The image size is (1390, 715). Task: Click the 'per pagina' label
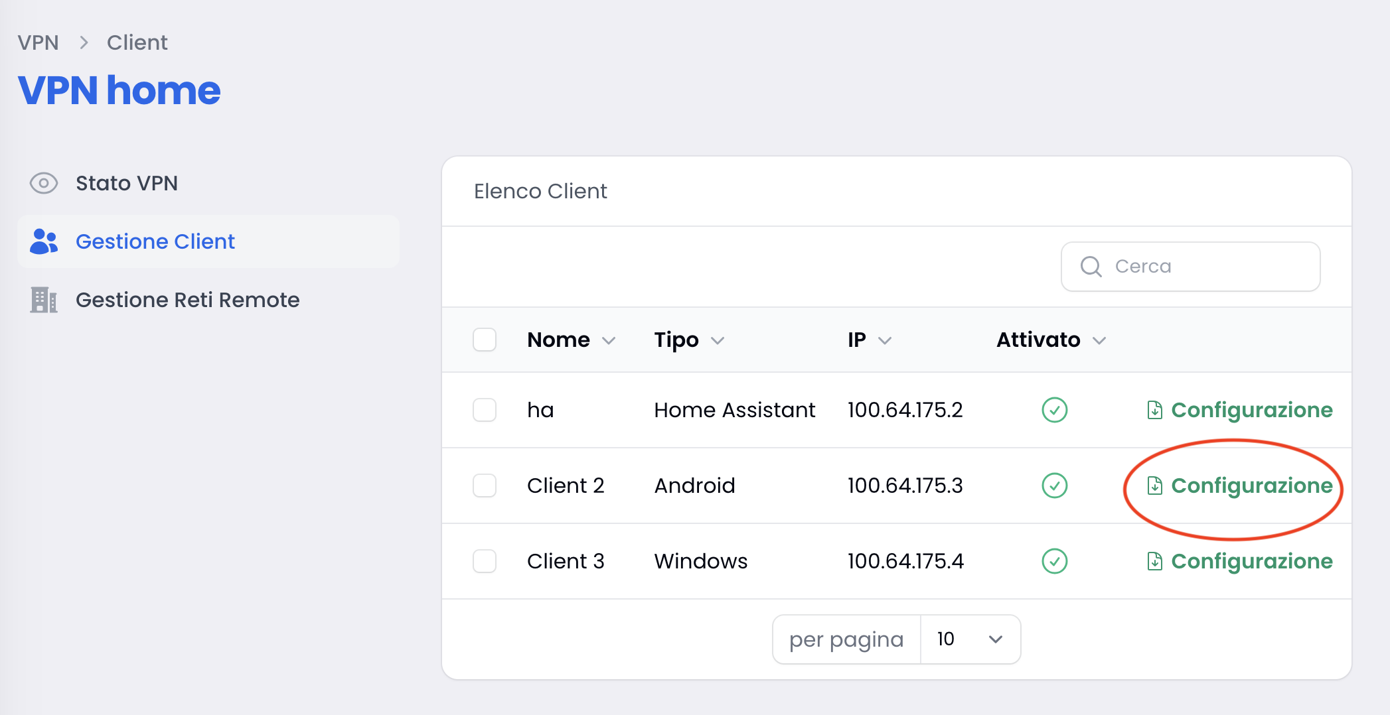pos(846,640)
